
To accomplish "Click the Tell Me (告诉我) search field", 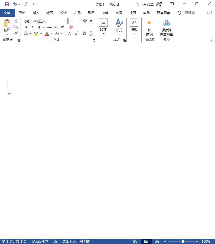I will [190, 13].
